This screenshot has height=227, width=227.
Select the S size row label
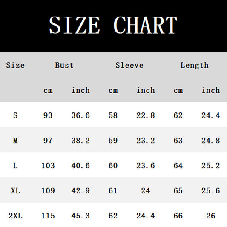click(x=15, y=115)
